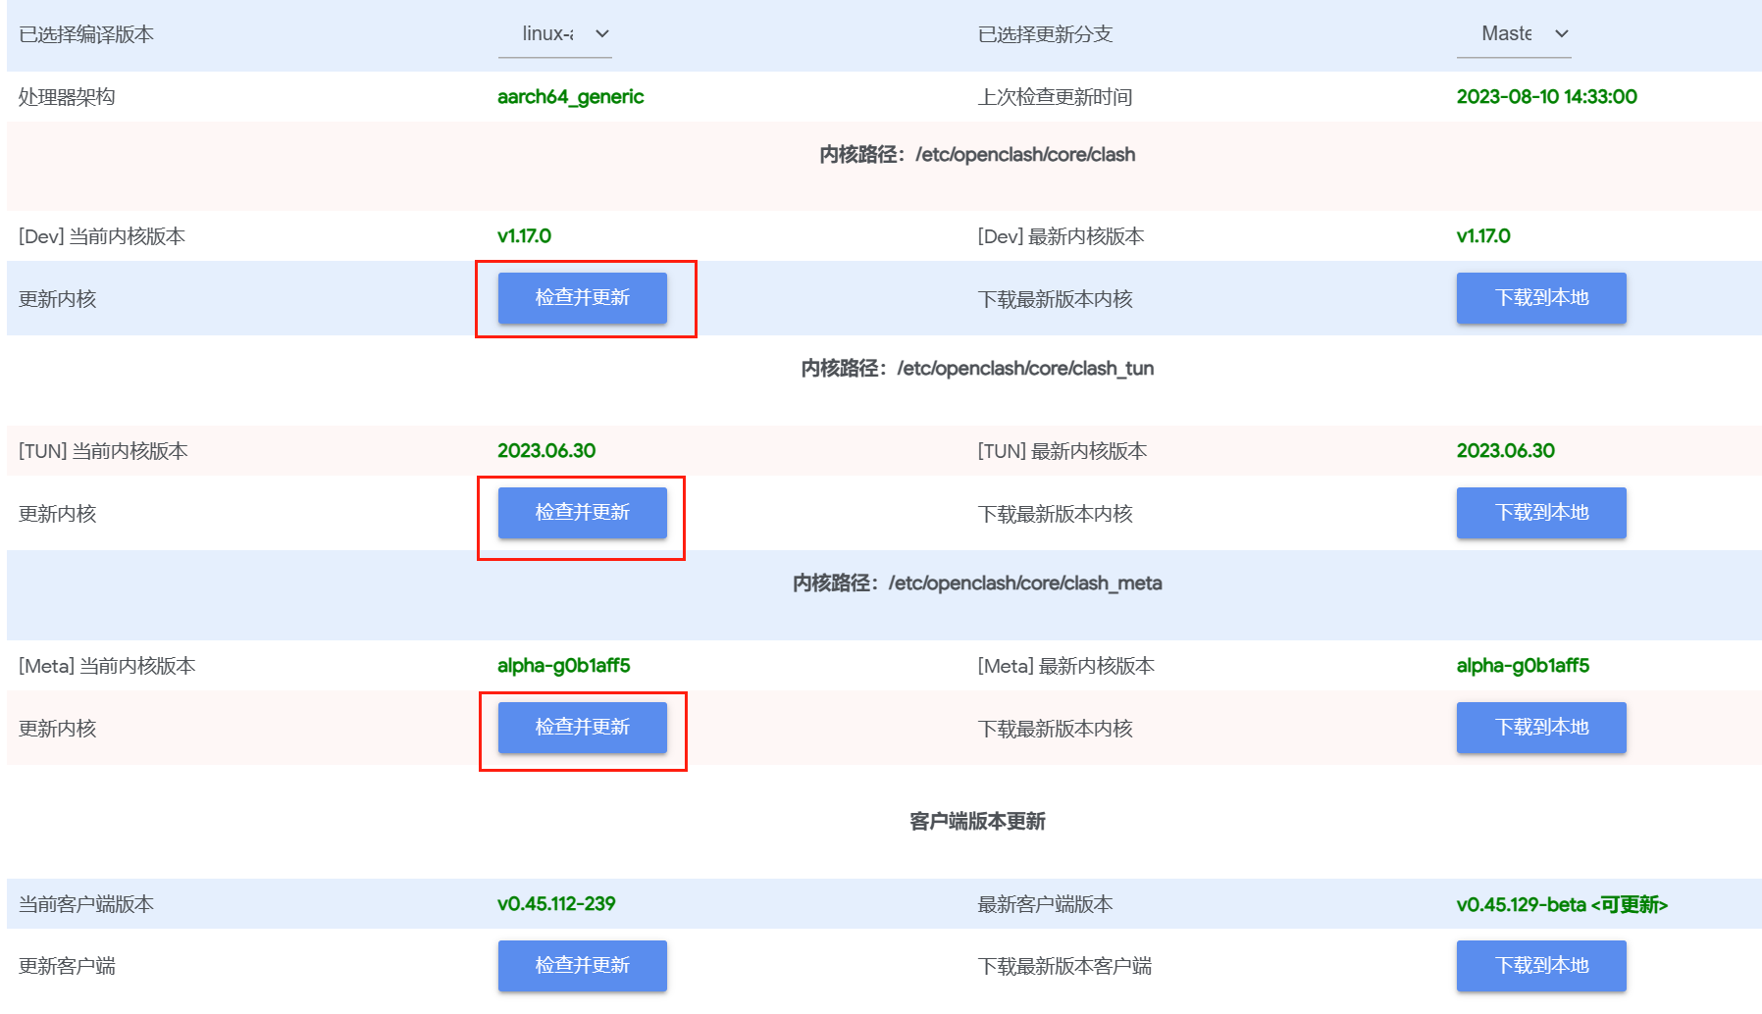This screenshot has width=1762, height=1014.
Task: Click the chevron arrow beside Master branch
Action: tap(1562, 33)
